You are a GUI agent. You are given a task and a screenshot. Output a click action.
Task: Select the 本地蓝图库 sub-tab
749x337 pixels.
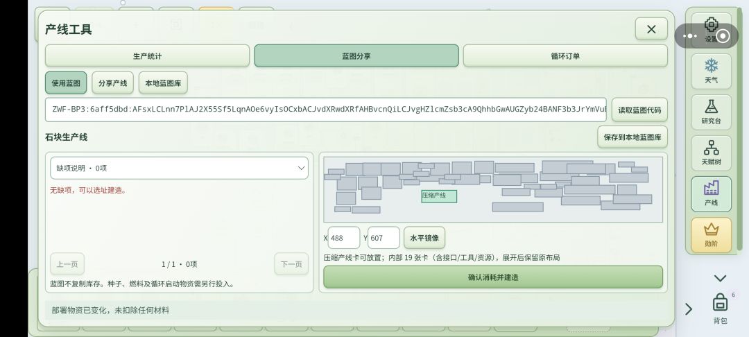click(163, 83)
